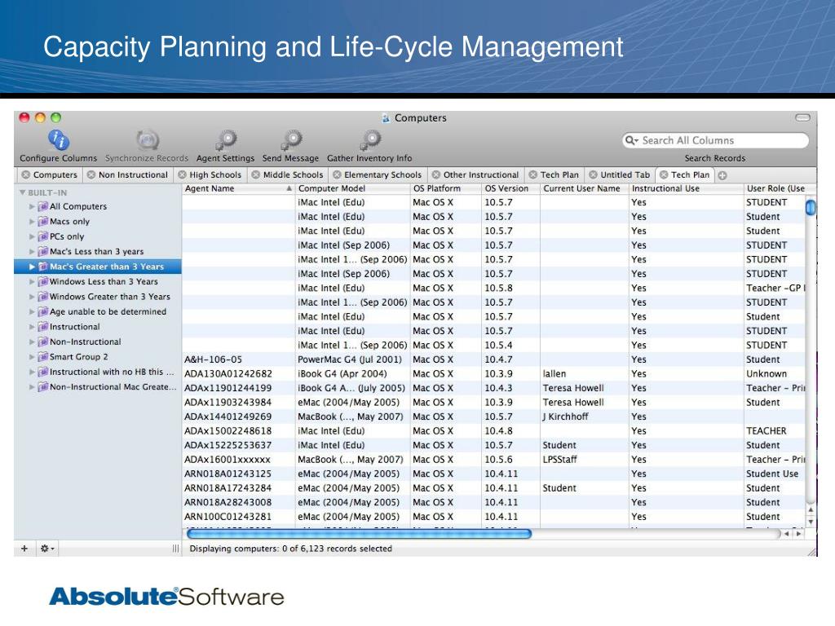835x626 pixels.
Task: Click the Unknown user role cell
Action: pos(775,373)
